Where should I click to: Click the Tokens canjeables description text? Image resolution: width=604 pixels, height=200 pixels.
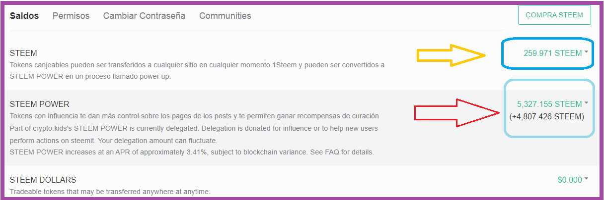pyautogui.click(x=197, y=65)
